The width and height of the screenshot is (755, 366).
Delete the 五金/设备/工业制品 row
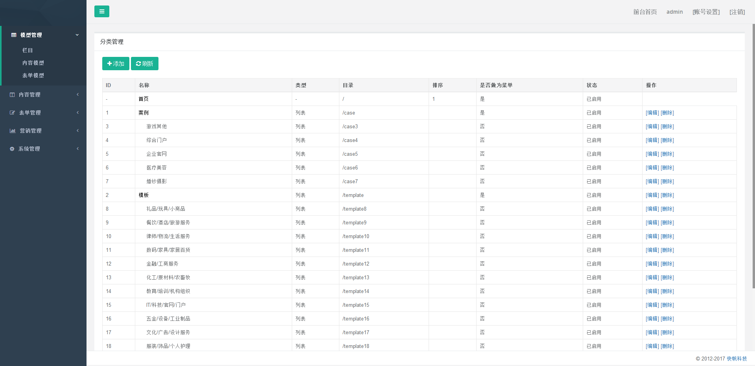[x=667, y=319]
